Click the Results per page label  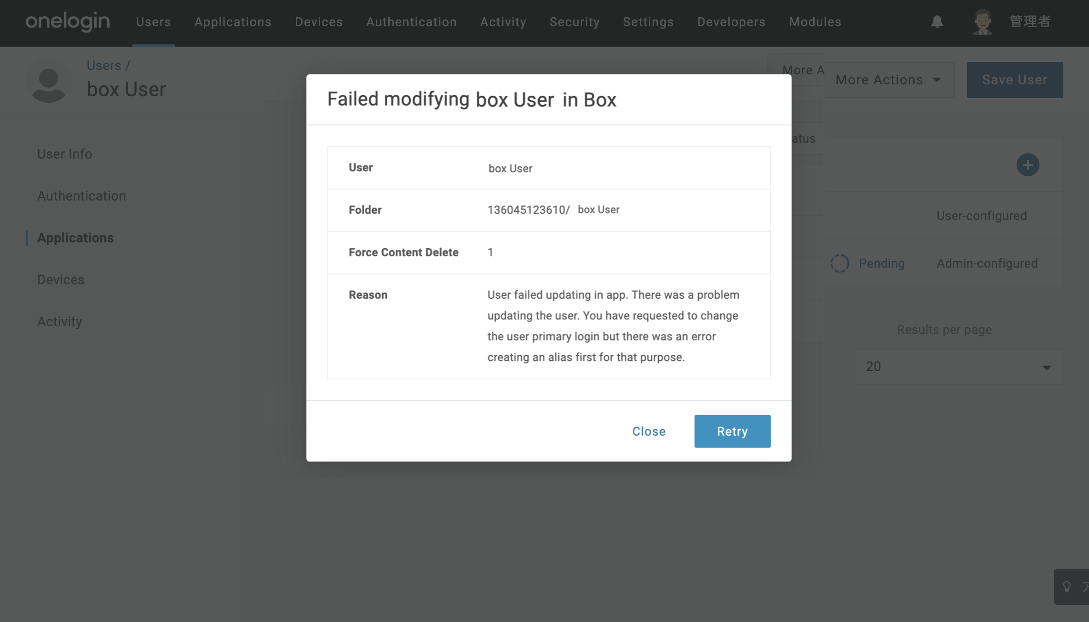[x=944, y=330]
